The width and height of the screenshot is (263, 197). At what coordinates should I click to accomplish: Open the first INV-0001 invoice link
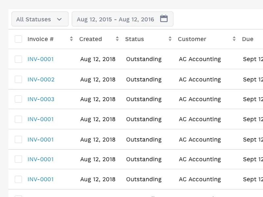(x=40, y=59)
